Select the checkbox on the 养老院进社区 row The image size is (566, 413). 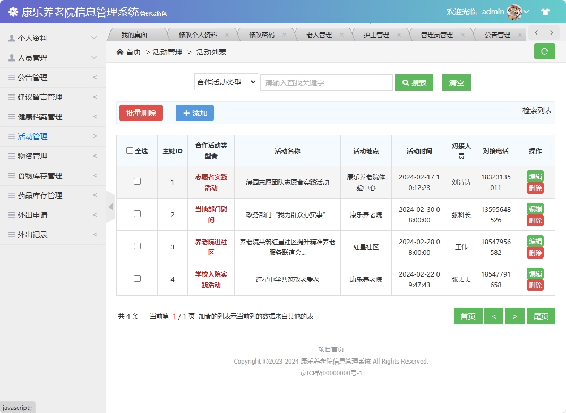tap(136, 246)
